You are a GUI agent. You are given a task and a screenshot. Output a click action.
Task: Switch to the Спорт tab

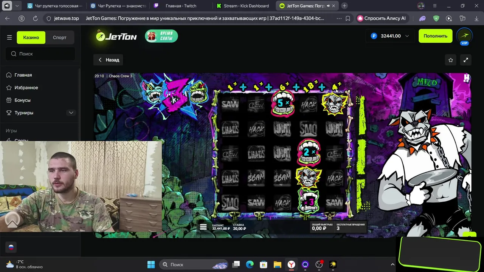tap(60, 37)
